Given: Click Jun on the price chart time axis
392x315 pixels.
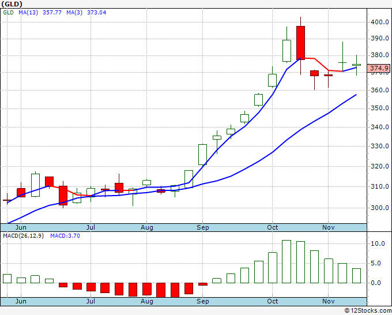Looking at the screenshot, I should (x=21, y=227).
